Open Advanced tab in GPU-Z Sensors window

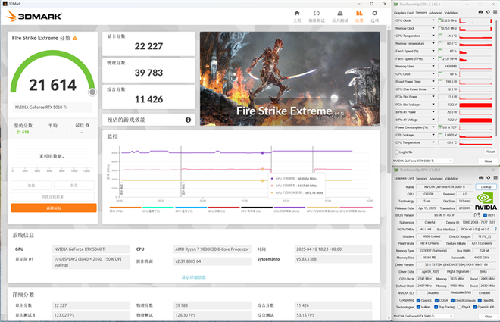pos(436,13)
